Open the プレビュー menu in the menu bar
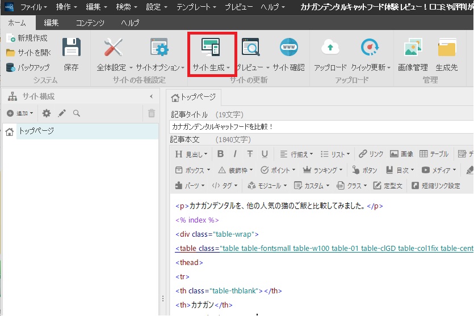474x316 pixels. point(238,7)
